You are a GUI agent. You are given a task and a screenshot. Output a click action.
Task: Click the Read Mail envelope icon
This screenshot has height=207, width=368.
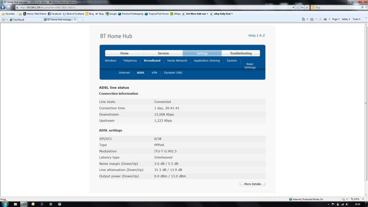(x=320, y=19)
